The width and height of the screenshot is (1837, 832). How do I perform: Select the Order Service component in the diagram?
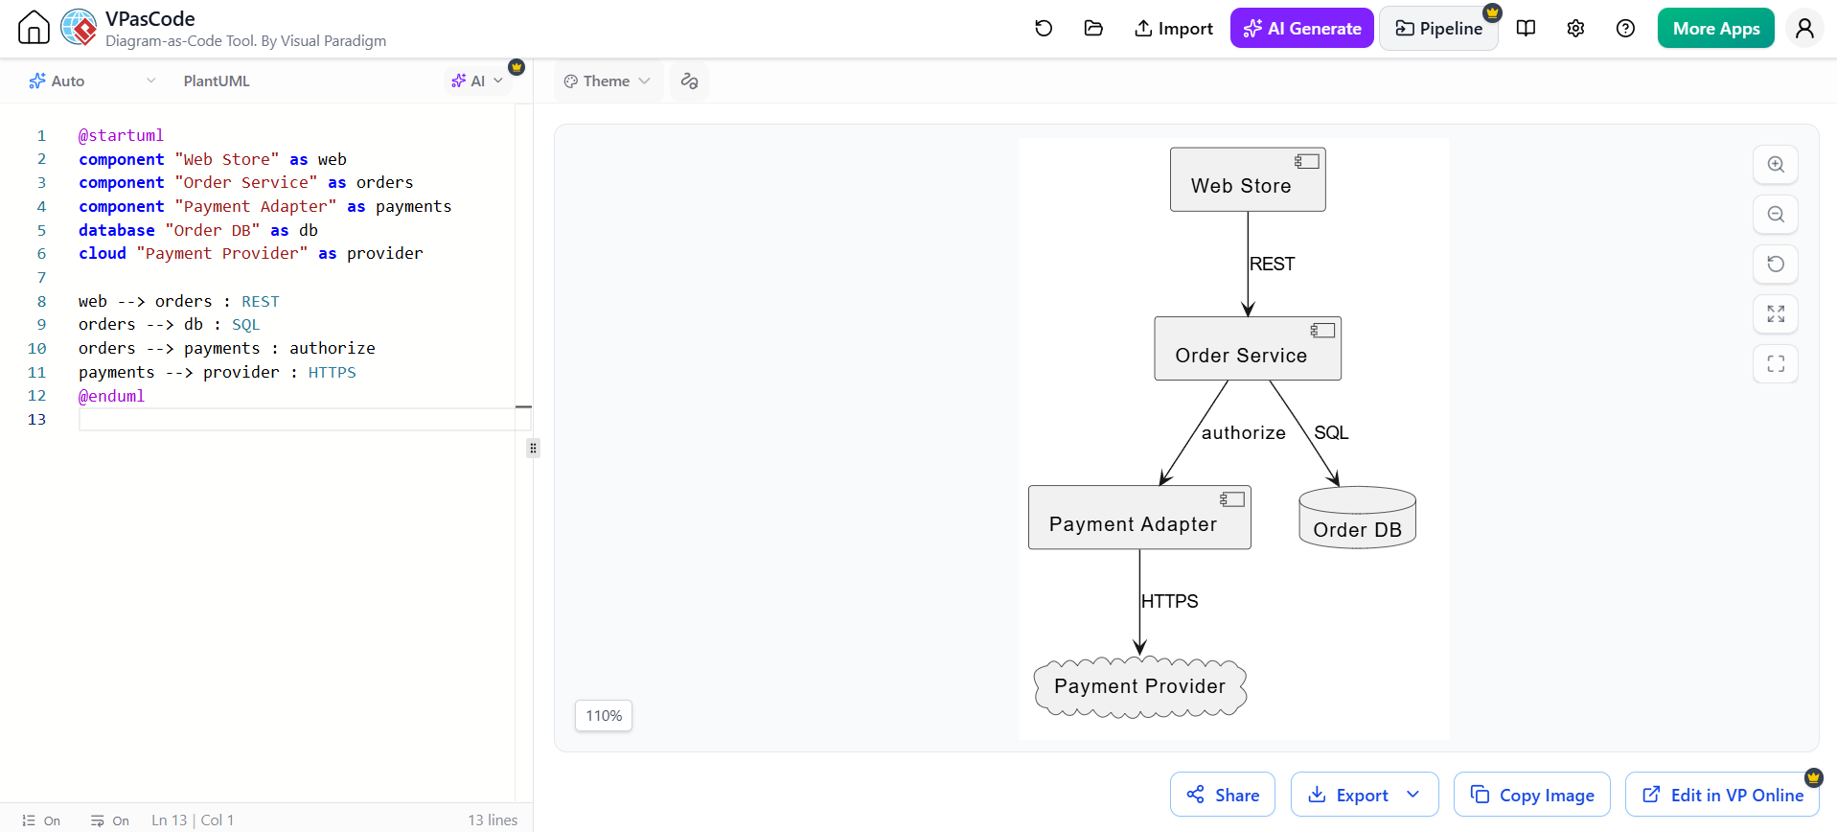(x=1248, y=348)
